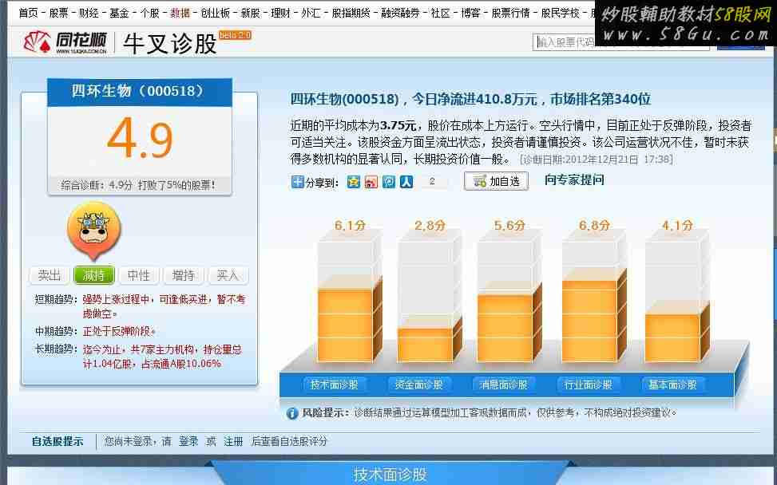The height and width of the screenshot is (485, 777).
Task: Click the 中期趋势 正处于反弹阶段 text
Action: point(119,331)
